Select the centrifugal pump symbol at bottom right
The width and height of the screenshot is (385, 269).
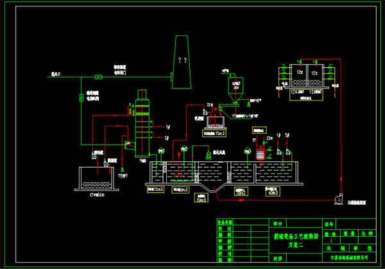pos(337,200)
